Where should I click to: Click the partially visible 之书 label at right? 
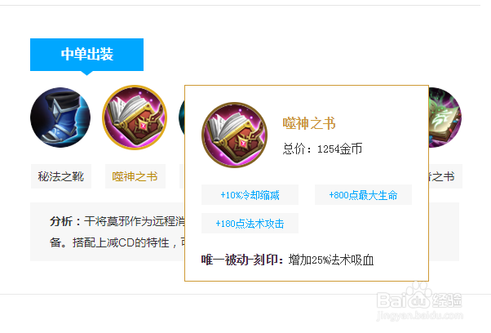pos(445,176)
